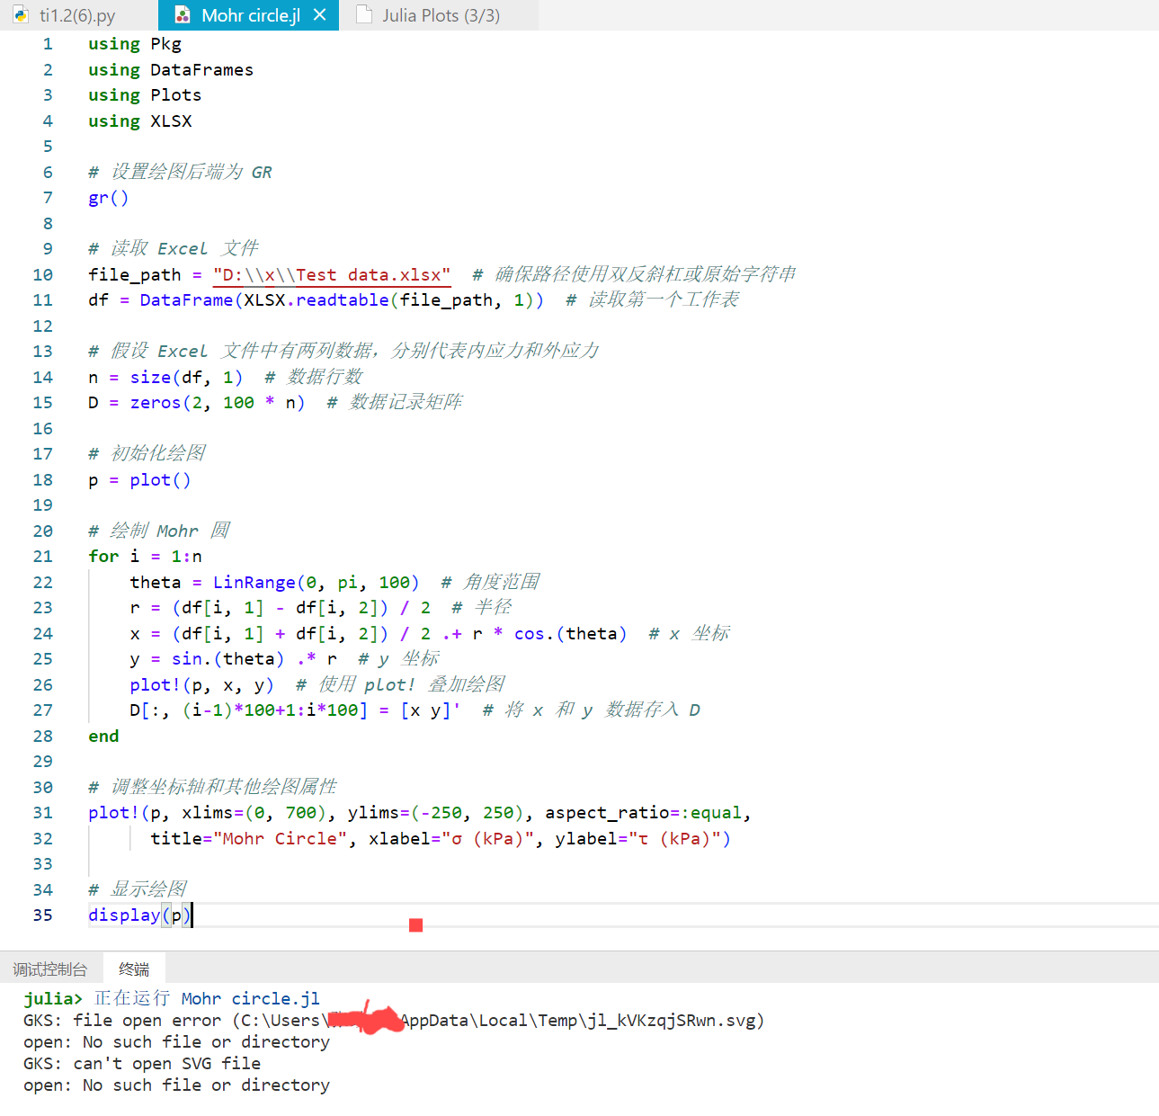Click line number 10 in the gutter
Image resolution: width=1159 pixels, height=1116 pixels.
42,275
